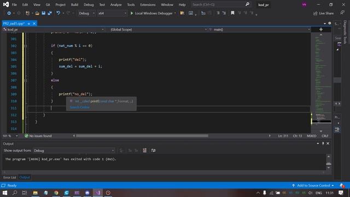
Task: Click the CRLF line ending indicator
Action: click(x=325, y=136)
